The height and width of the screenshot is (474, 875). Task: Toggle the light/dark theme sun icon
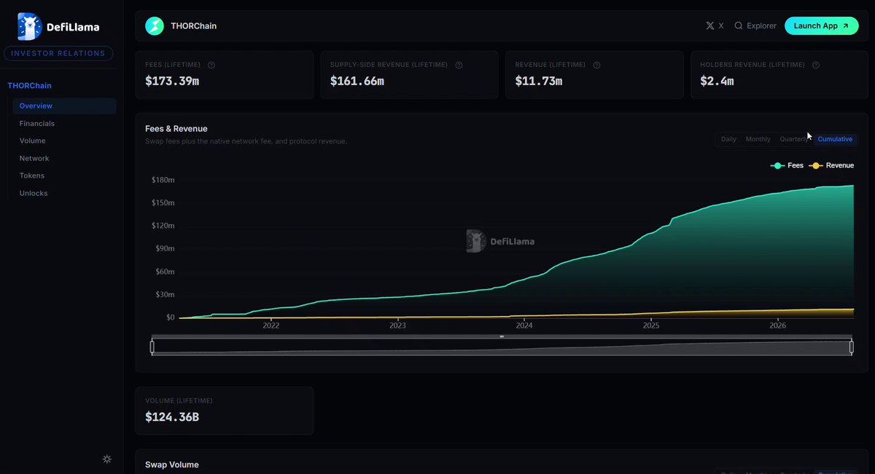click(x=107, y=459)
